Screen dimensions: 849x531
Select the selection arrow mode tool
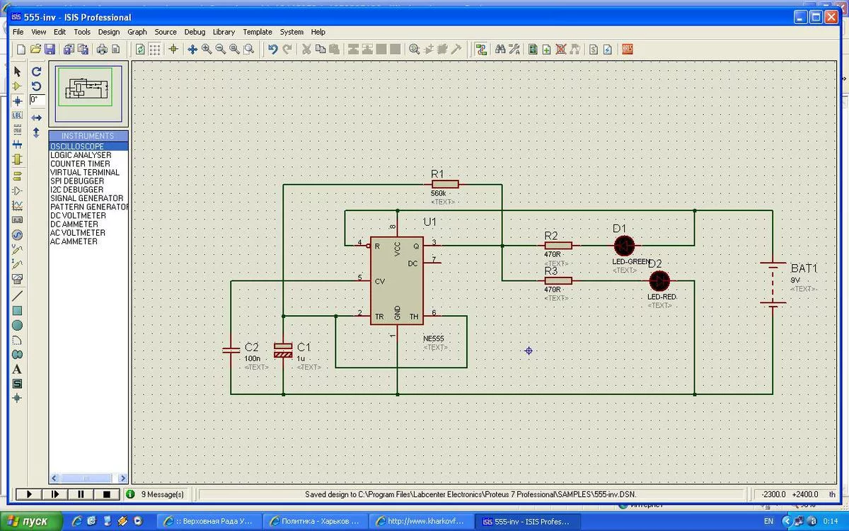pos(17,72)
